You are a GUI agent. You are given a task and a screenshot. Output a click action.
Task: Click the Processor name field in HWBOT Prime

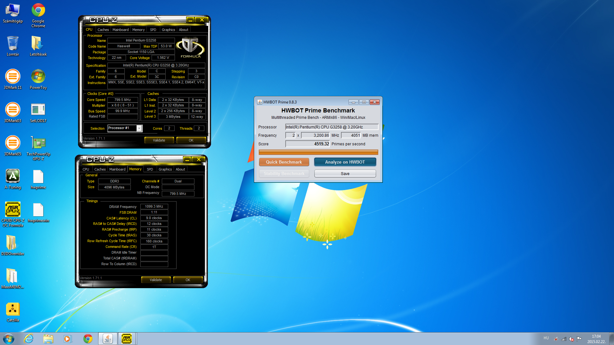coord(332,127)
